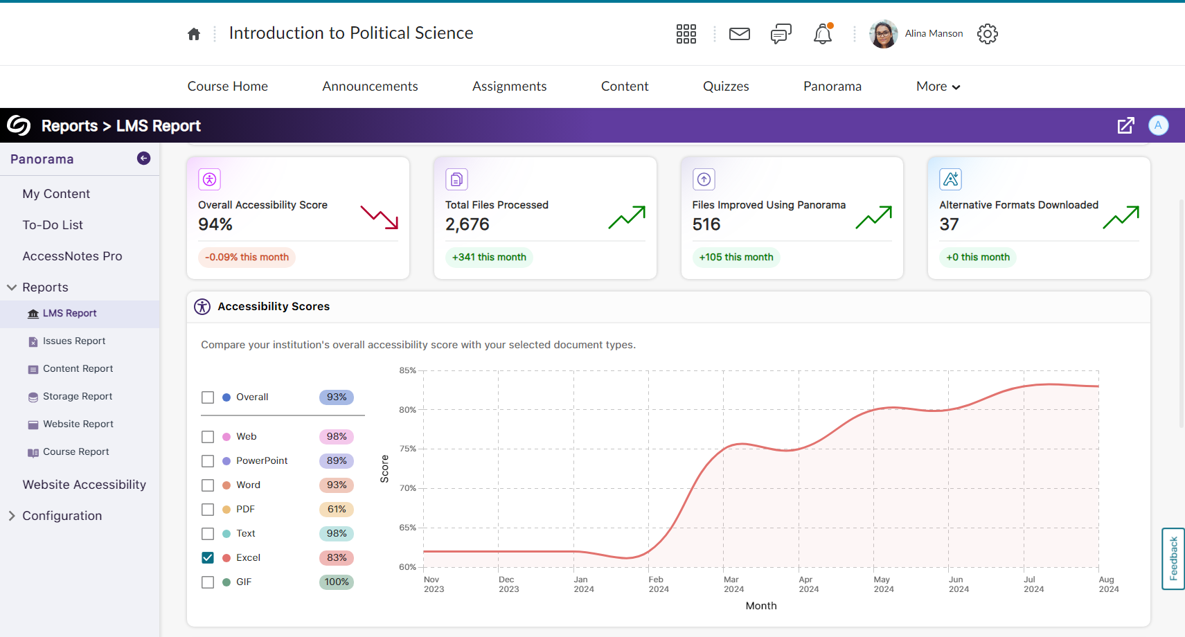
Task: Collapse Panorama sidebar with back arrow icon
Action: tap(143, 159)
